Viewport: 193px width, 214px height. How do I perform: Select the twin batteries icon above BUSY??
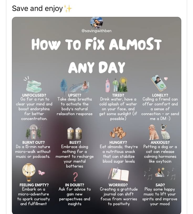point(75,133)
